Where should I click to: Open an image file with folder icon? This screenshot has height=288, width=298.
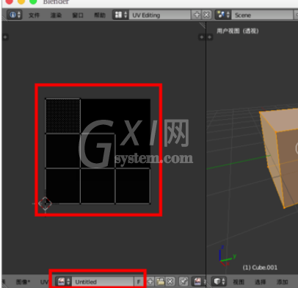point(161,281)
